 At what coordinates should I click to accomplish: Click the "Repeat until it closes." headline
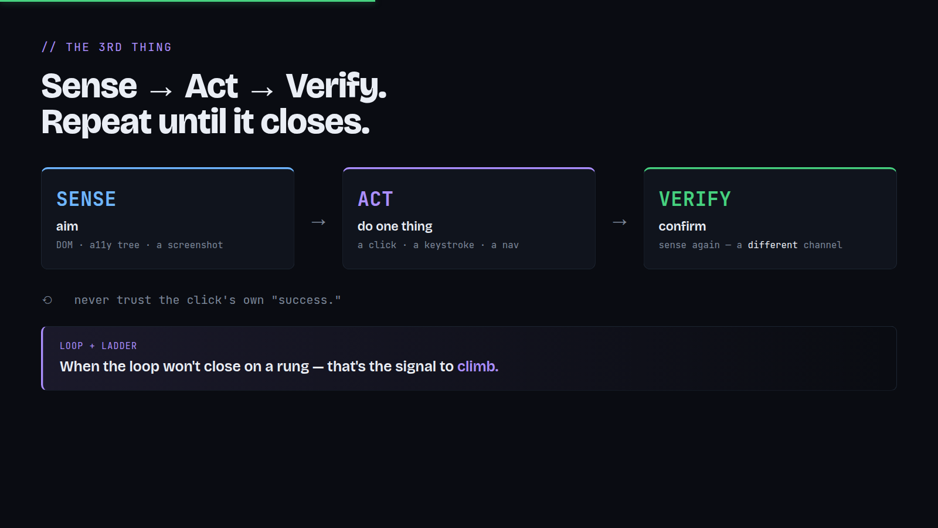[x=206, y=122]
